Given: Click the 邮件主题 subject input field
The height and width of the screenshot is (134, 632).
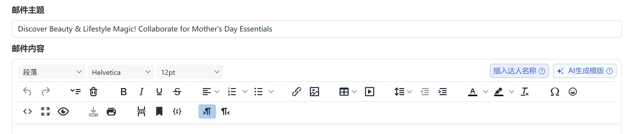Looking at the screenshot, I should (x=317, y=29).
